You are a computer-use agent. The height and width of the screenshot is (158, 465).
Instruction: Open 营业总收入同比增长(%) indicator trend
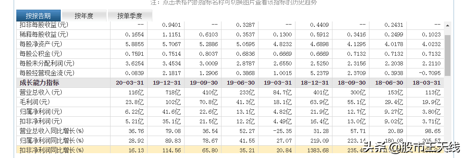(x=52, y=131)
